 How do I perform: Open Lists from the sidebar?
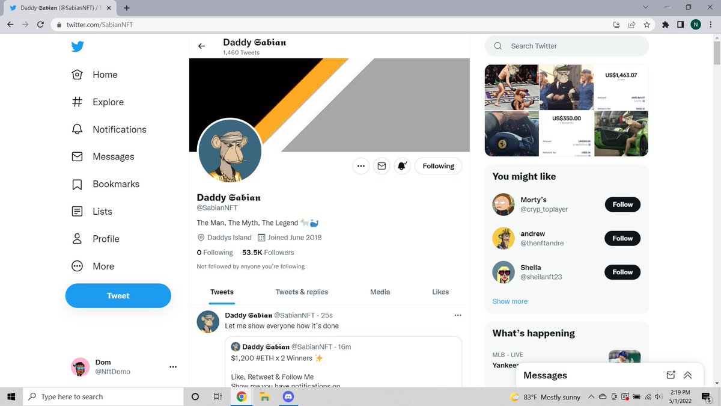point(92,211)
